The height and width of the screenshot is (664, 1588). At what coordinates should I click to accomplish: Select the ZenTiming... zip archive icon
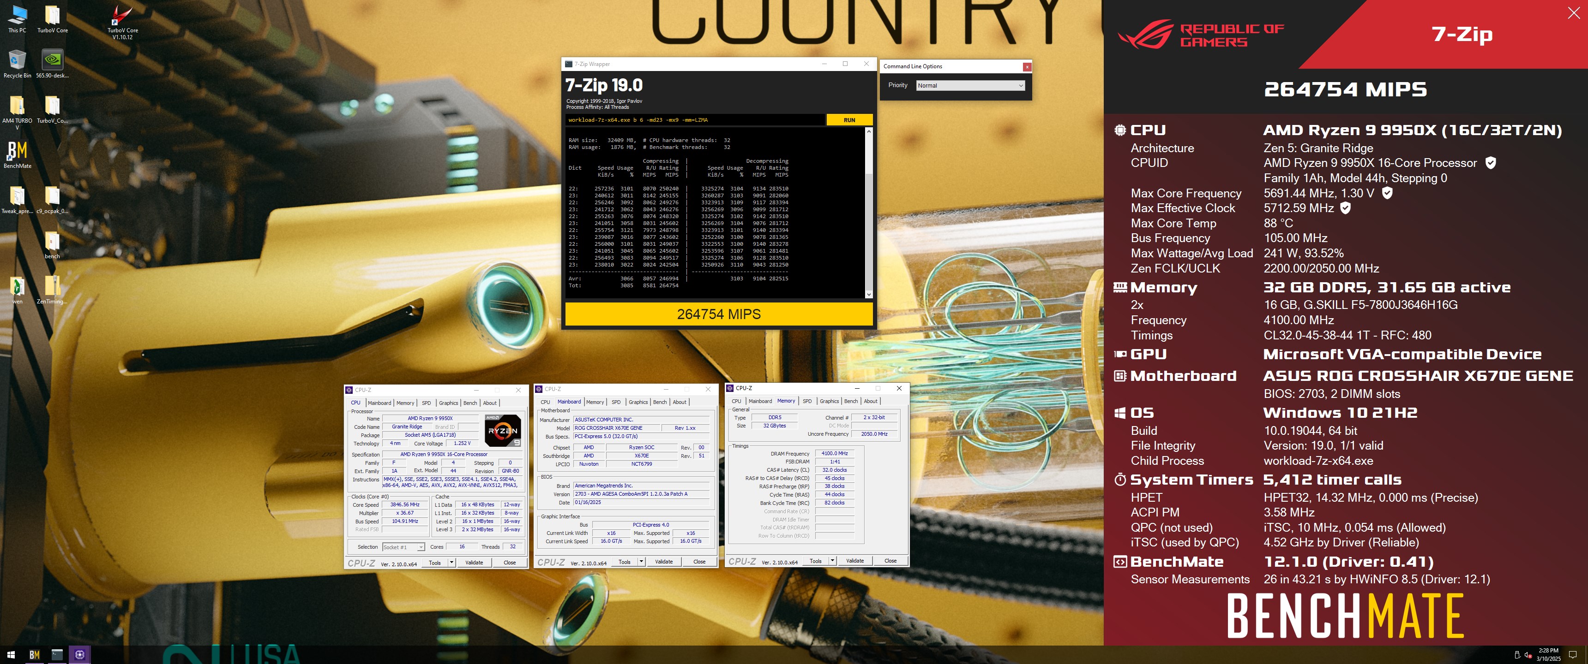pos(53,290)
